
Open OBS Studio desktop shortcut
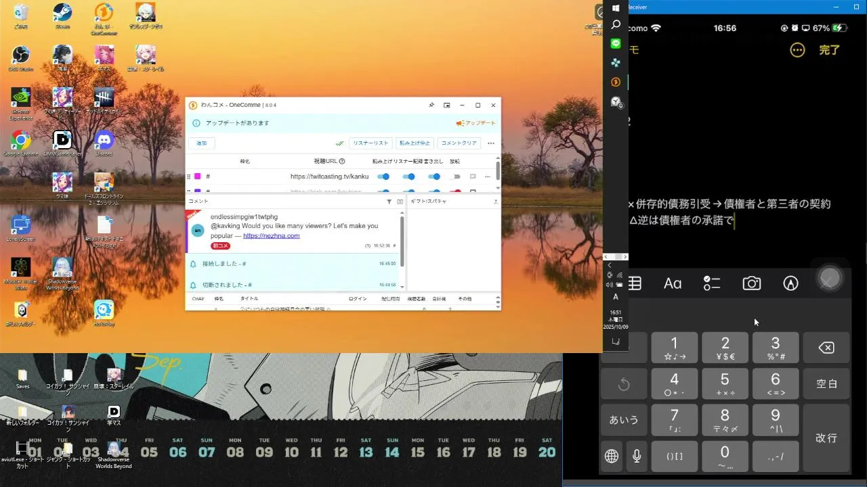[x=21, y=59]
